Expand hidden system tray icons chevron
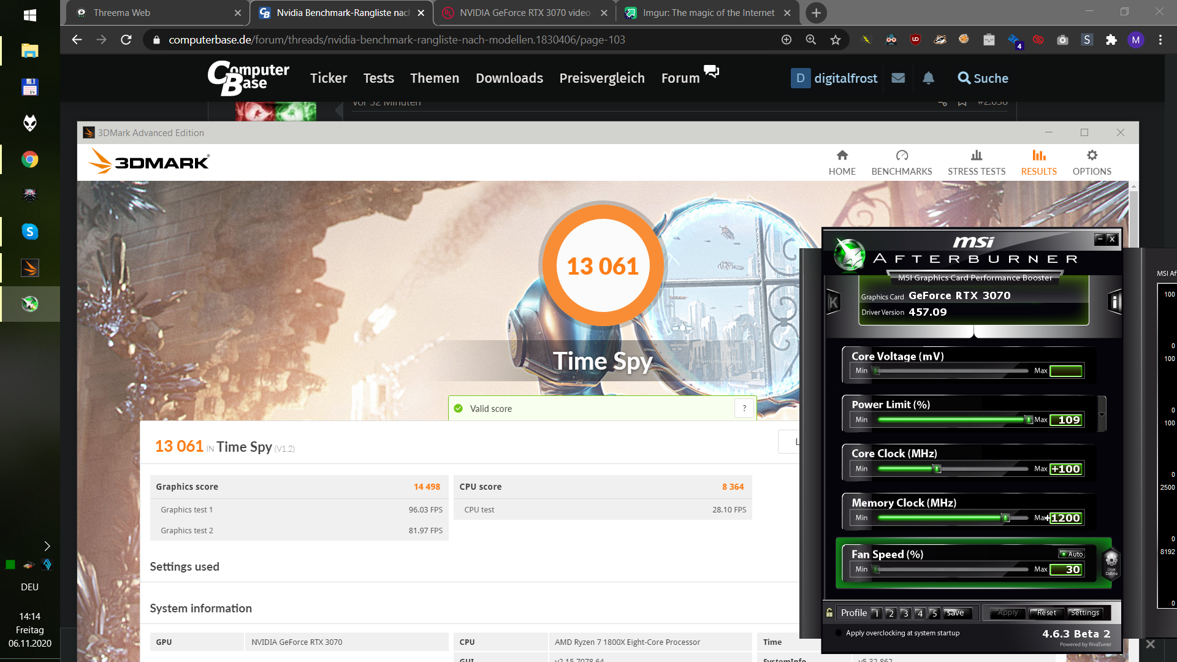The image size is (1177, 662). point(47,546)
